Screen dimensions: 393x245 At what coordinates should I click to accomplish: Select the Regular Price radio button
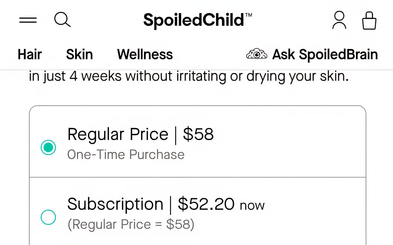point(48,147)
